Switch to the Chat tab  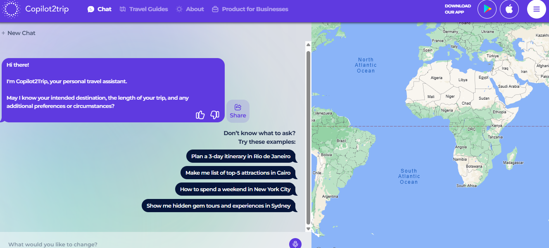click(x=100, y=9)
